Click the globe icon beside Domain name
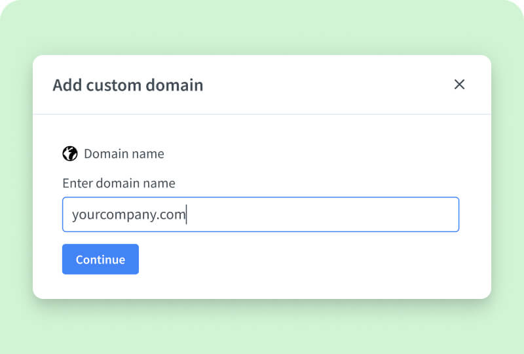The image size is (524, 354). pos(70,153)
